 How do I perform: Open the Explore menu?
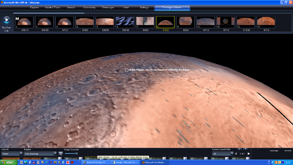click(34, 7)
